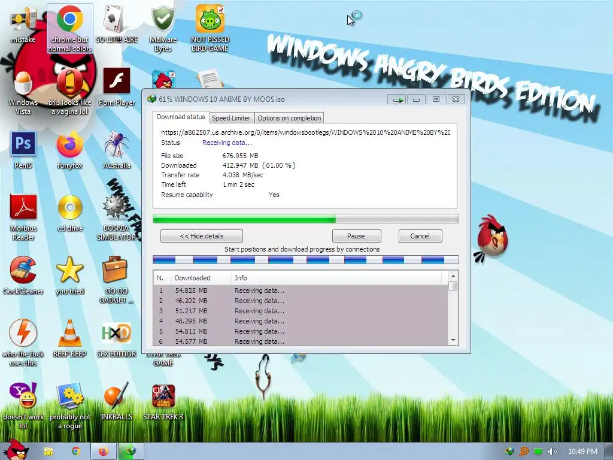Click the 'Downloaded' column header

click(201, 278)
